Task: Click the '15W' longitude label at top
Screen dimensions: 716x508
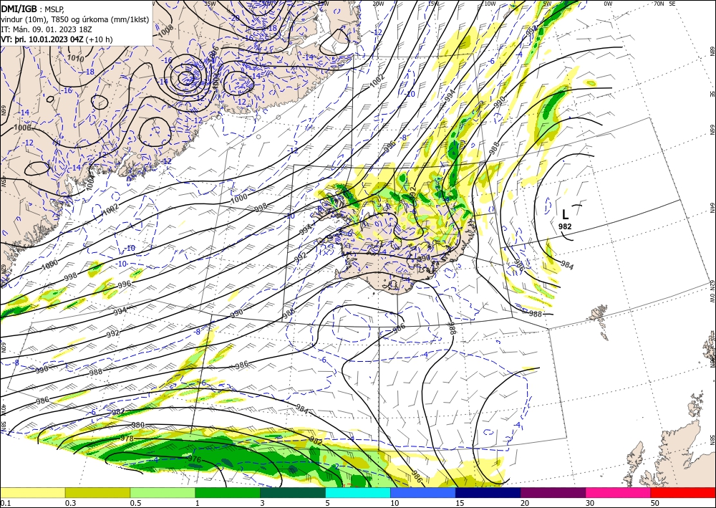Action: click(433, 4)
